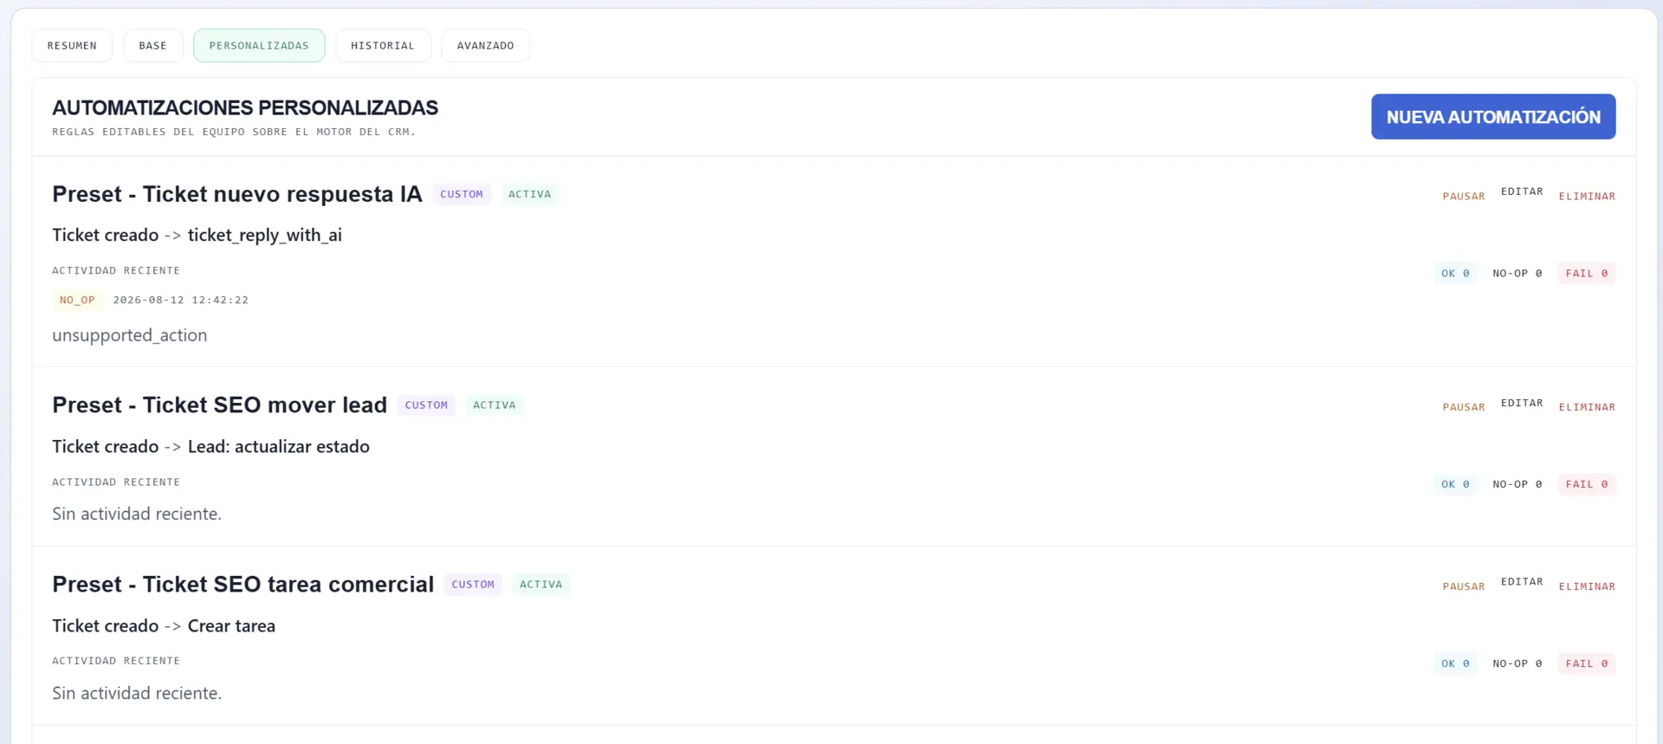This screenshot has height=744, width=1663.
Task: Click ACTIVA badge on Ticket SEO mover lead
Action: click(x=494, y=405)
